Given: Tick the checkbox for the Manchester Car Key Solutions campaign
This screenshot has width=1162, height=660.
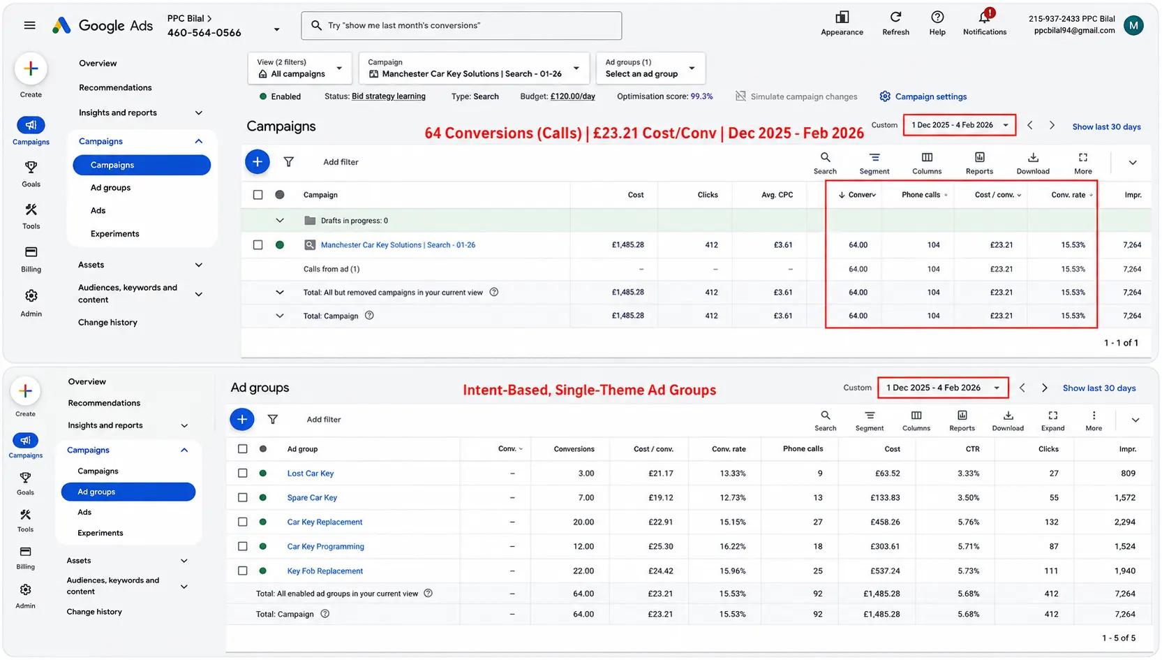Looking at the screenshot, I should tap(258, 245).
